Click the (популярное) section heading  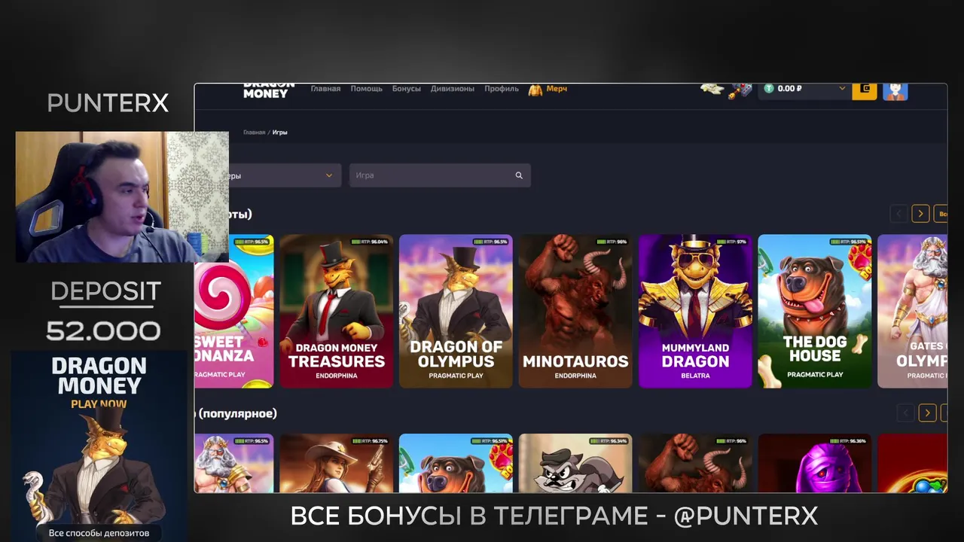pos(236,413)
